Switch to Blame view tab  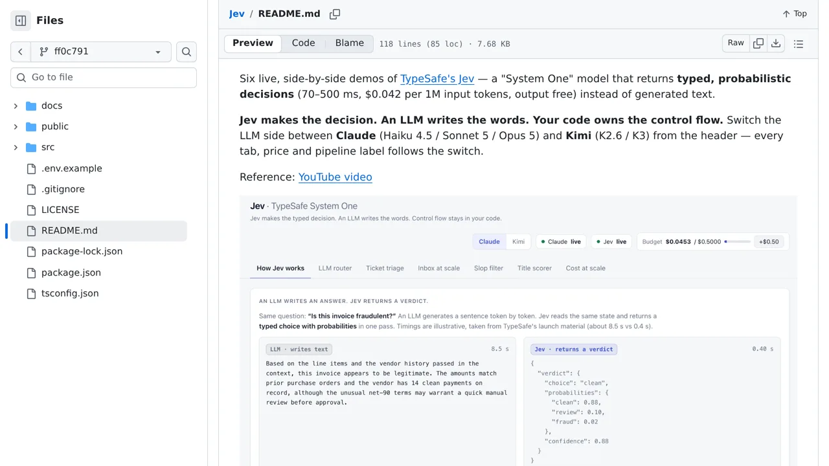[350, 43]
